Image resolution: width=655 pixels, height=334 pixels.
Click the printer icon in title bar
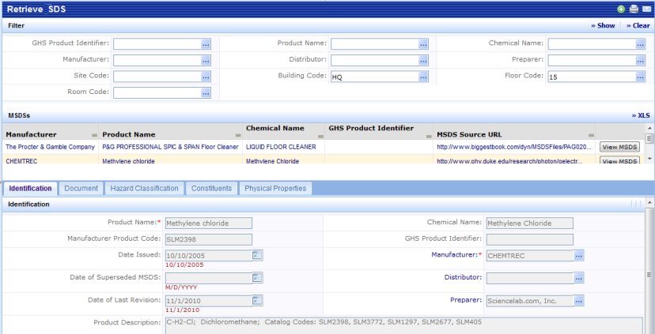click(634, 9)
